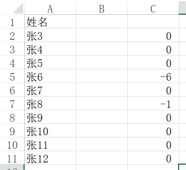Image resolution: width=186 pixels, height=170 pixels.
Task: Click the cell containing 张6
Action: [x=50, y=76]
